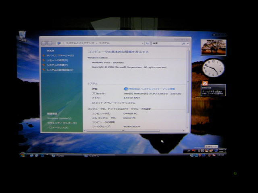Click the horizontal scrollbar left arrow

point(85,131)
